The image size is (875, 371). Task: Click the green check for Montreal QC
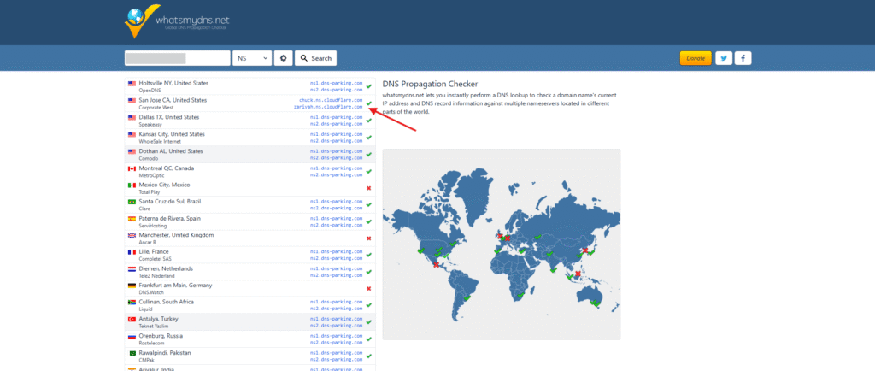(368, 171)
